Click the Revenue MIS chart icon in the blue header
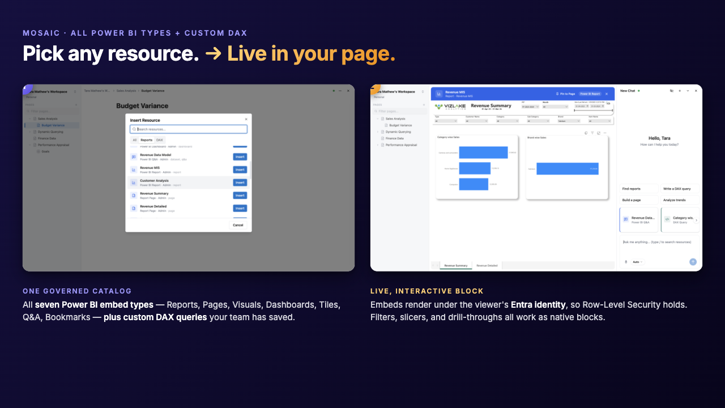 coord(438,93)
